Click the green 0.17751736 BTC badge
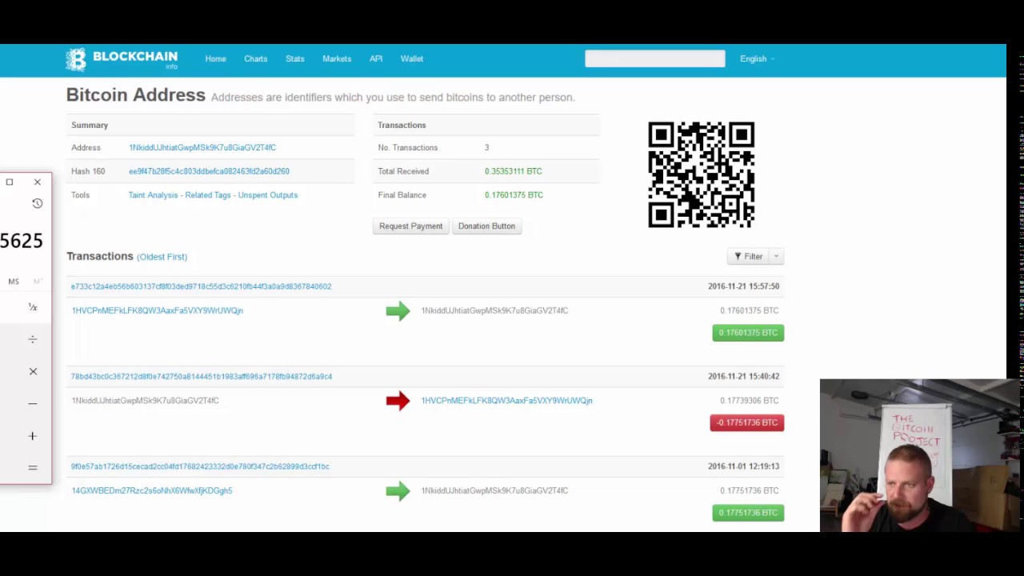This screenshot has height=576, width=1024. pyautogui.click(x=748, y=513)
